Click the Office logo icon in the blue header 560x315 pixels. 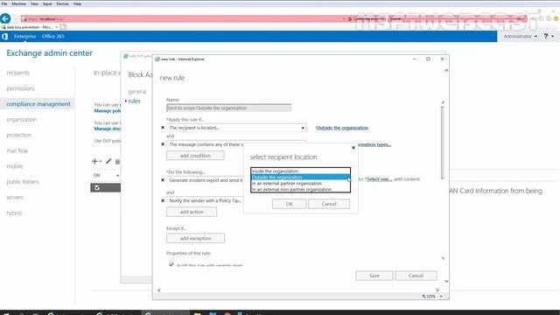[4, 37]
